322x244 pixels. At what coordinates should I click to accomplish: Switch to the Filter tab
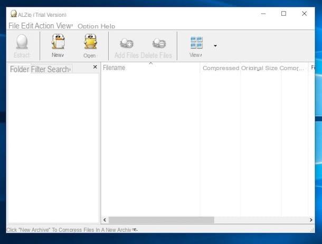click(38, 69)
